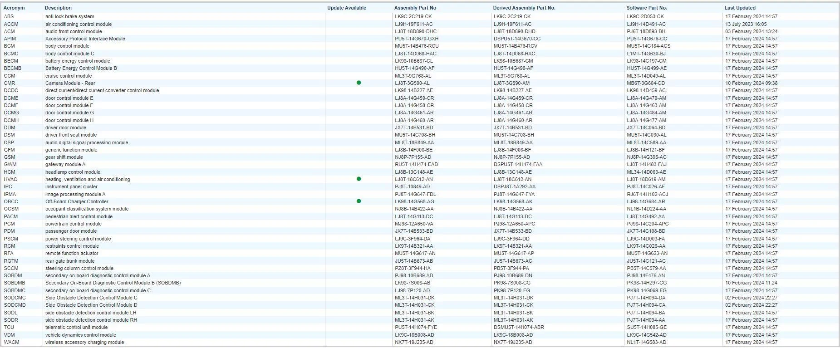Select the SODR acronym cell

tap(11, 320)
